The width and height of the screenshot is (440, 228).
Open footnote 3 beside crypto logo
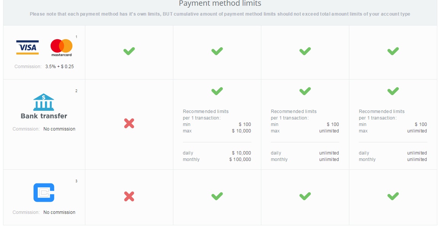point(76,181)
